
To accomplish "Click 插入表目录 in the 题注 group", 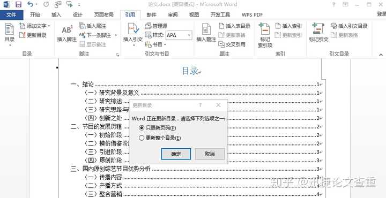I will coord(234,26).
